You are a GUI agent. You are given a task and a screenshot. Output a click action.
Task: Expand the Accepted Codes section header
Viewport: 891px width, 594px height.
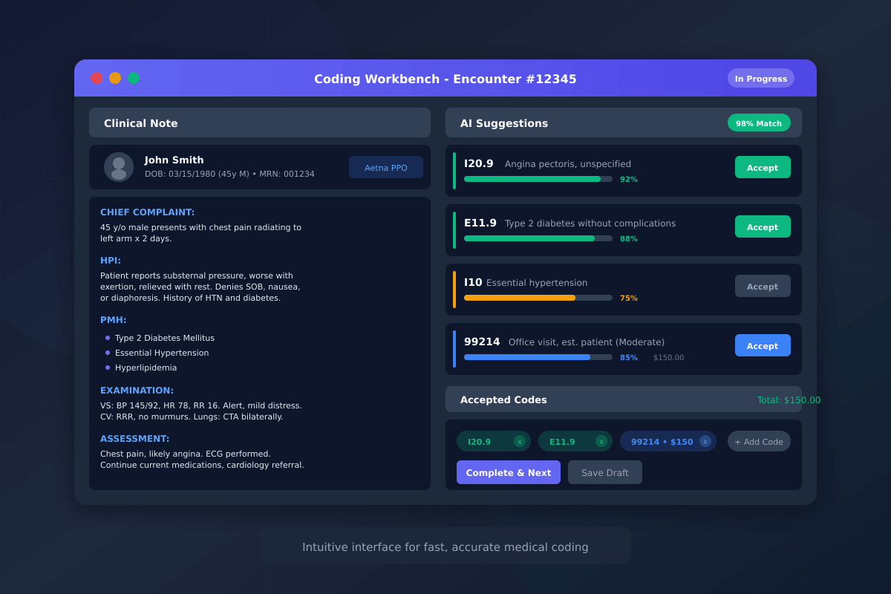tap(505, 399)
